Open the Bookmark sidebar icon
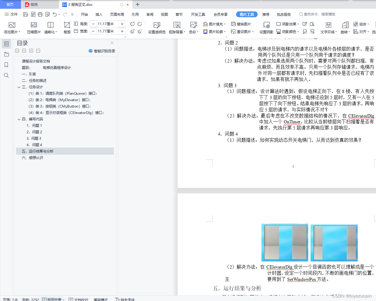This screenshot has height=301, width=376. click(6, 65)
